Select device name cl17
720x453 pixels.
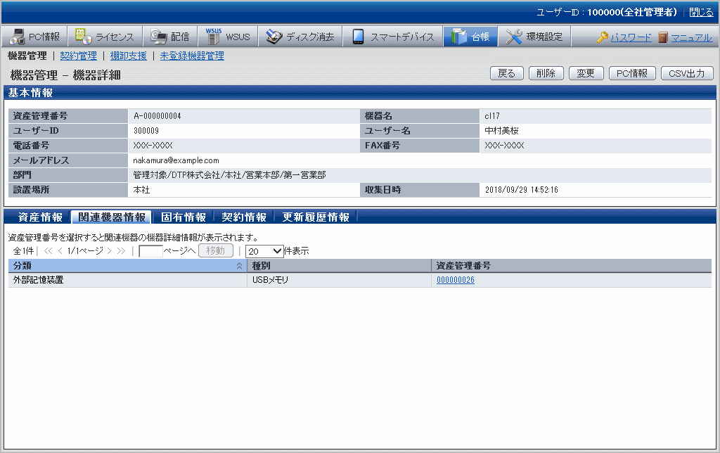(492, 116)
